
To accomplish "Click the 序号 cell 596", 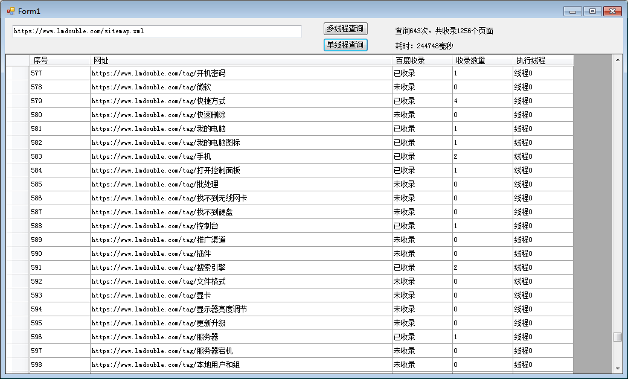I will (x=60, y=337).
